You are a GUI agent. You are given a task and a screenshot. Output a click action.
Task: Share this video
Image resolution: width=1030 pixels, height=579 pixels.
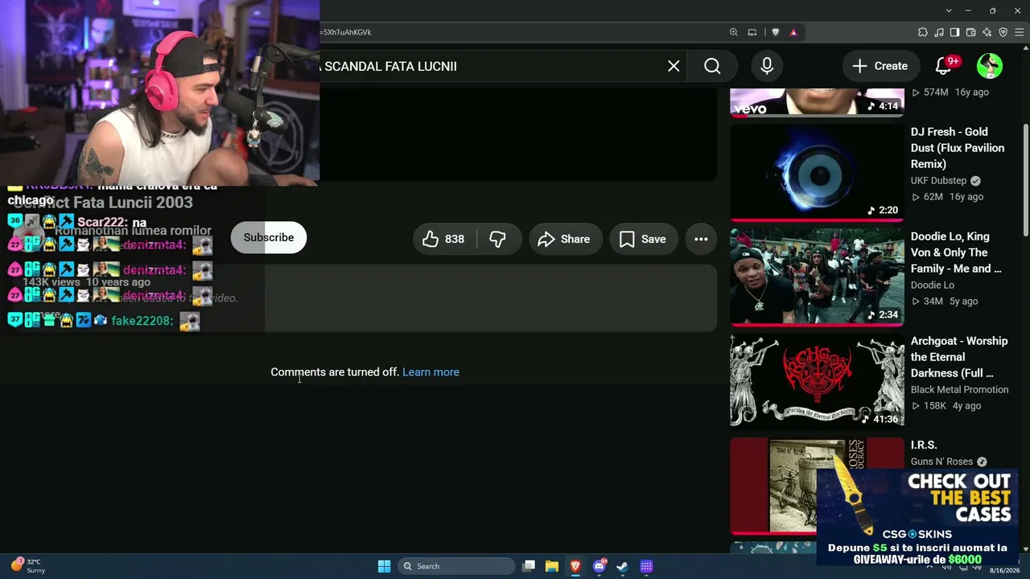coord(564,239)
